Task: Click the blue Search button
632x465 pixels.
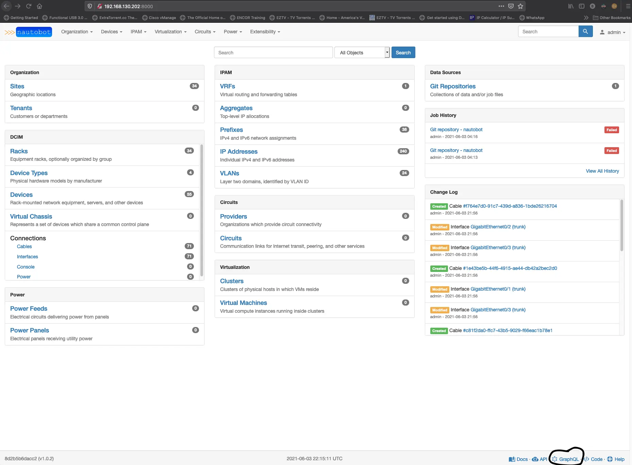Action: click(x=403, y=53)
